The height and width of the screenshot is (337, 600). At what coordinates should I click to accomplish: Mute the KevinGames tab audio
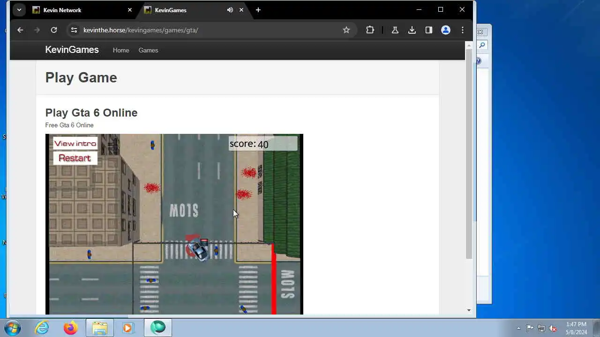coord(230,10)
